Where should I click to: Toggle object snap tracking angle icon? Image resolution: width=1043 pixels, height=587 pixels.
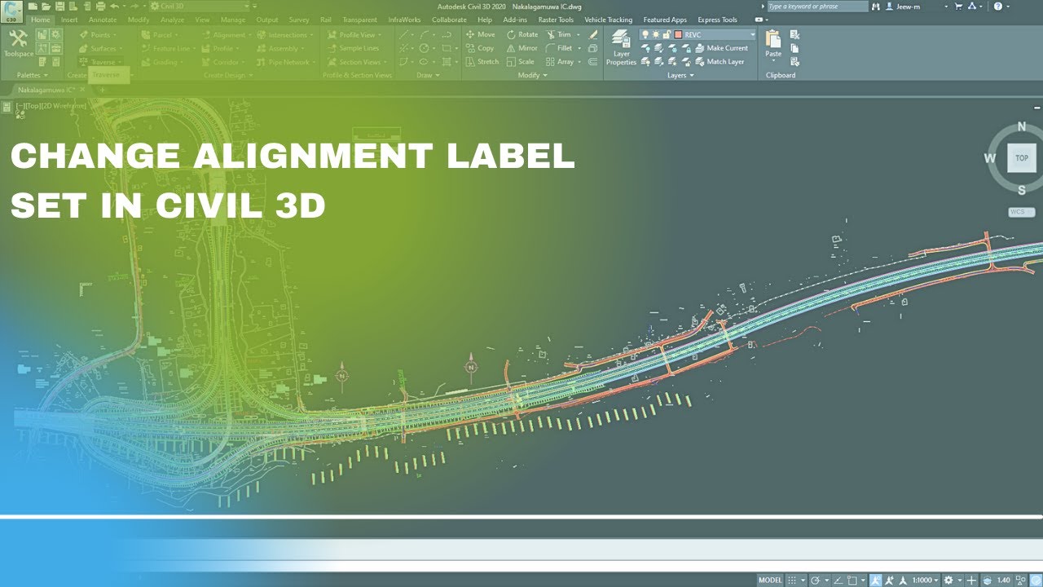click(837, 580)
